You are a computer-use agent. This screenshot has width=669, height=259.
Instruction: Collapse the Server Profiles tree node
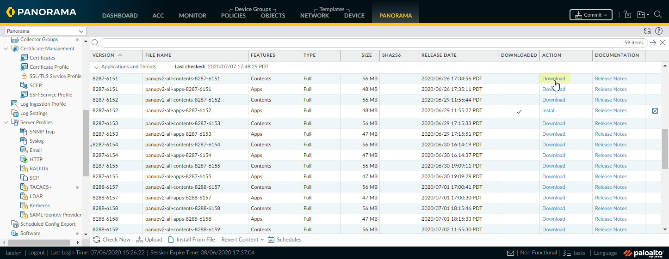click(x=6, y=122)
